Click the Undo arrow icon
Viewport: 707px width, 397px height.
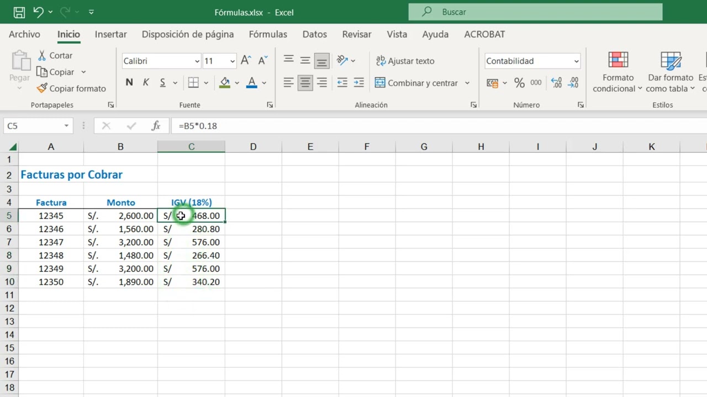[x=38, y=12]
